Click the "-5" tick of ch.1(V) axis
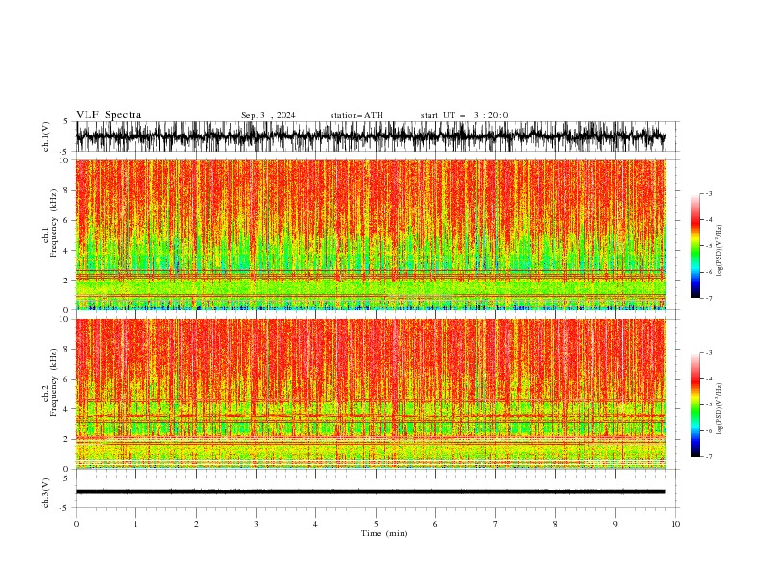Image resolution: width=761 pixels, height=588 pixels. [65, 152]
